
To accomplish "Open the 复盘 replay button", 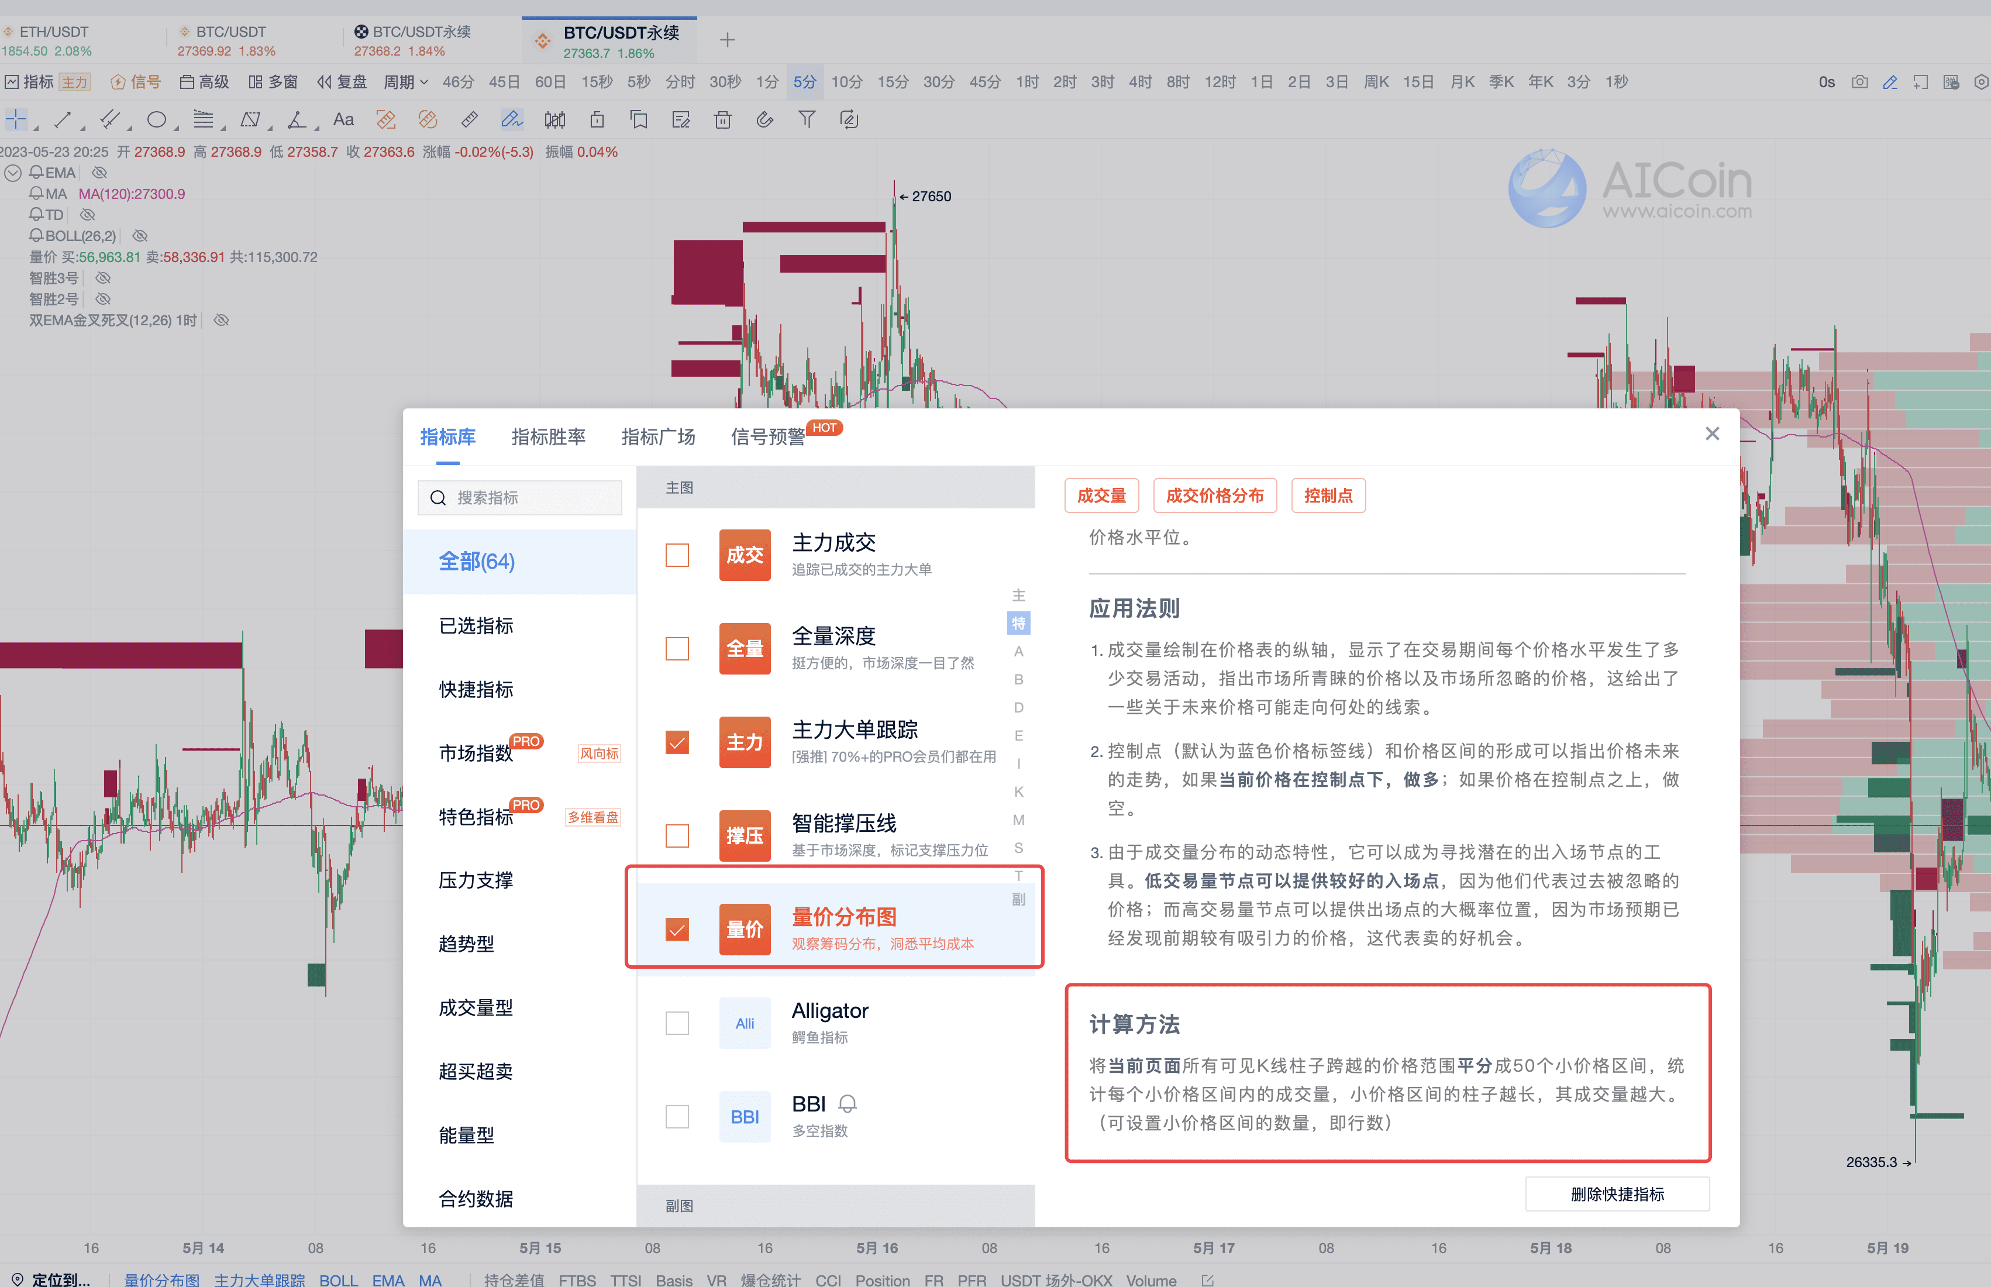I will [x=342, y=82].
